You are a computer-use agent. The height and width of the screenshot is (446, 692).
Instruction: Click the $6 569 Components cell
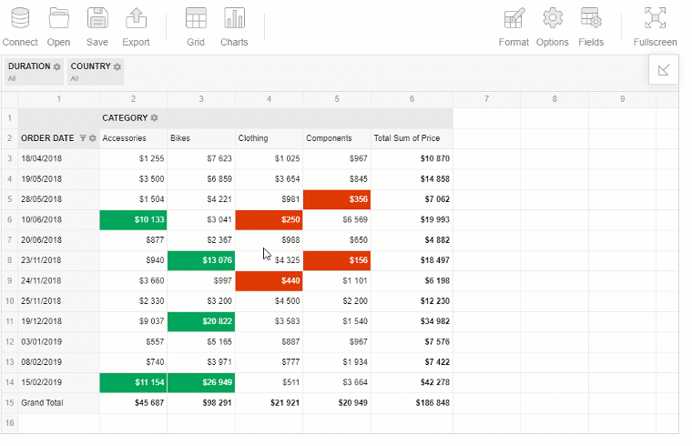point(337,219)
